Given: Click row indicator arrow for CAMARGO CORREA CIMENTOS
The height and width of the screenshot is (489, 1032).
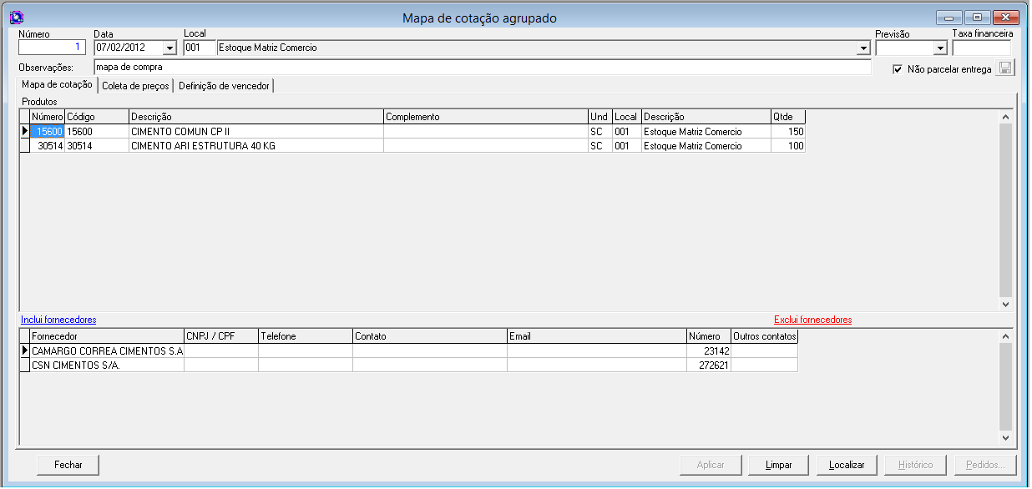Looking at the screenshot, I should click(x=25, y=351).
